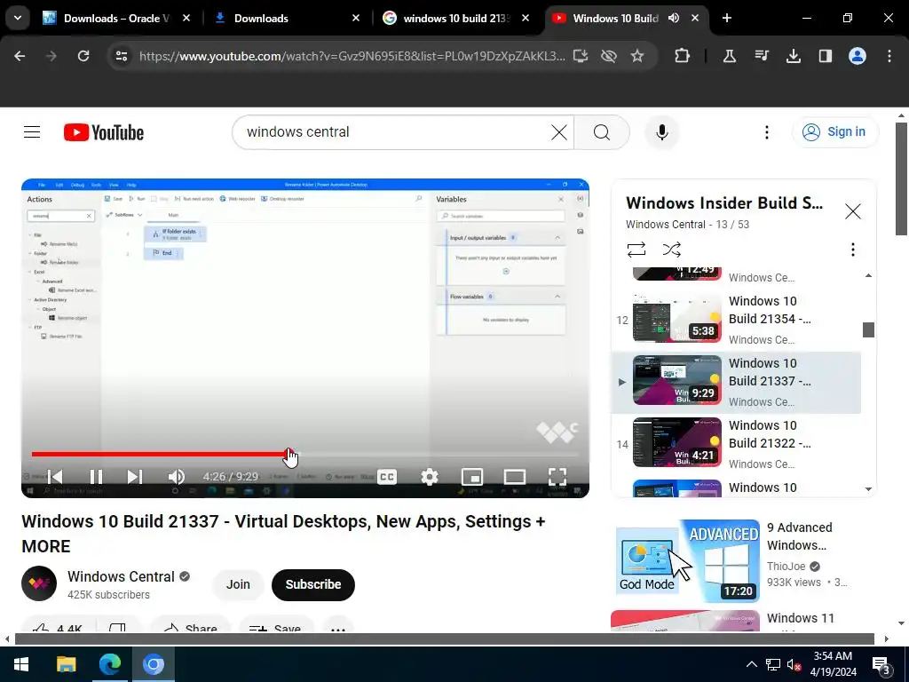Viewport: 909px width, 682px height.
Task: Open the browser profile avatar
Action: 858,56
